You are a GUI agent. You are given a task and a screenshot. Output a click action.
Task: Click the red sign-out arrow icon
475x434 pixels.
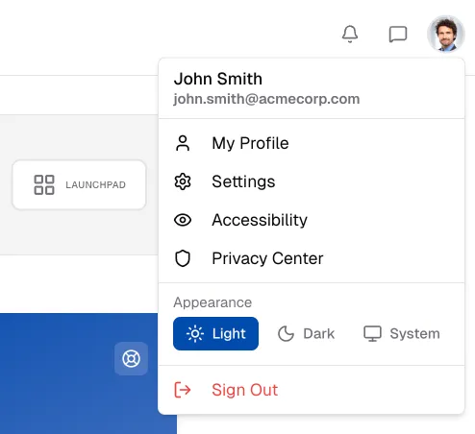pyautogui.click(x=183, y=390)
